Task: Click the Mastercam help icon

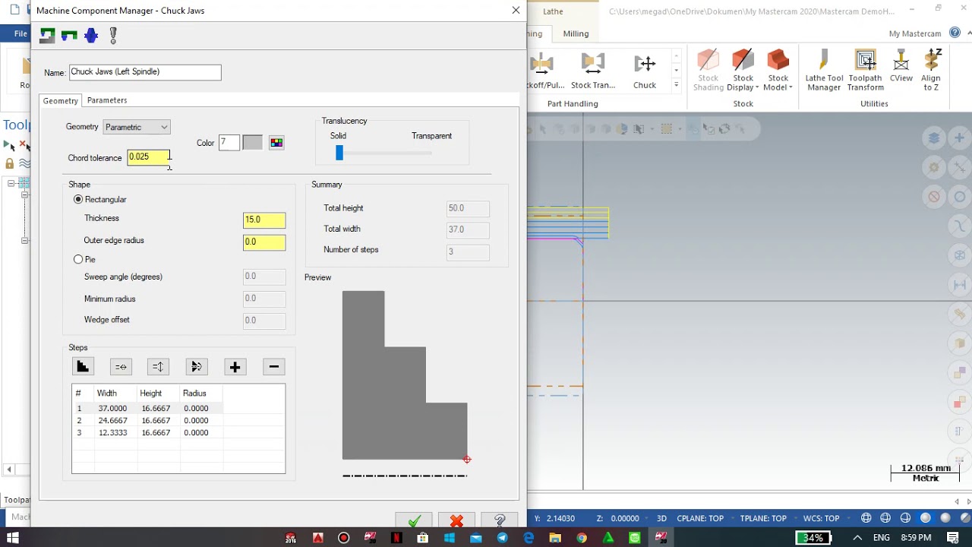Action: (955, 33)
